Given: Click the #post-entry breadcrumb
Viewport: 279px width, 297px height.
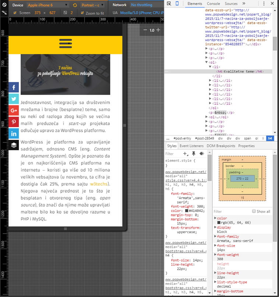Looking at the screenshot, I should (182, 138).
